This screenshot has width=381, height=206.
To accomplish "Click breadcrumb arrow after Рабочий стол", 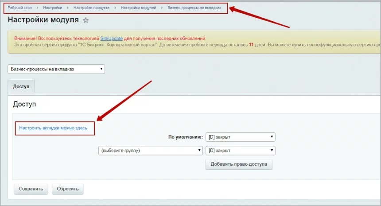I will pos(38,8).
